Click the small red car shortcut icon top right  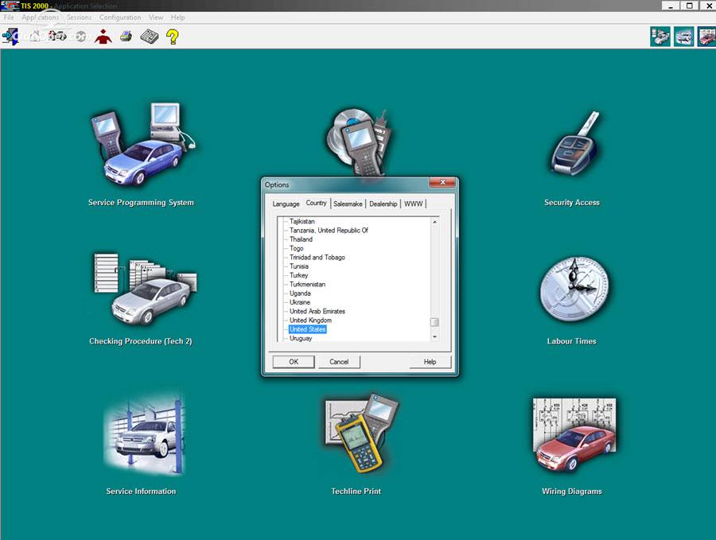click(707, 37)
